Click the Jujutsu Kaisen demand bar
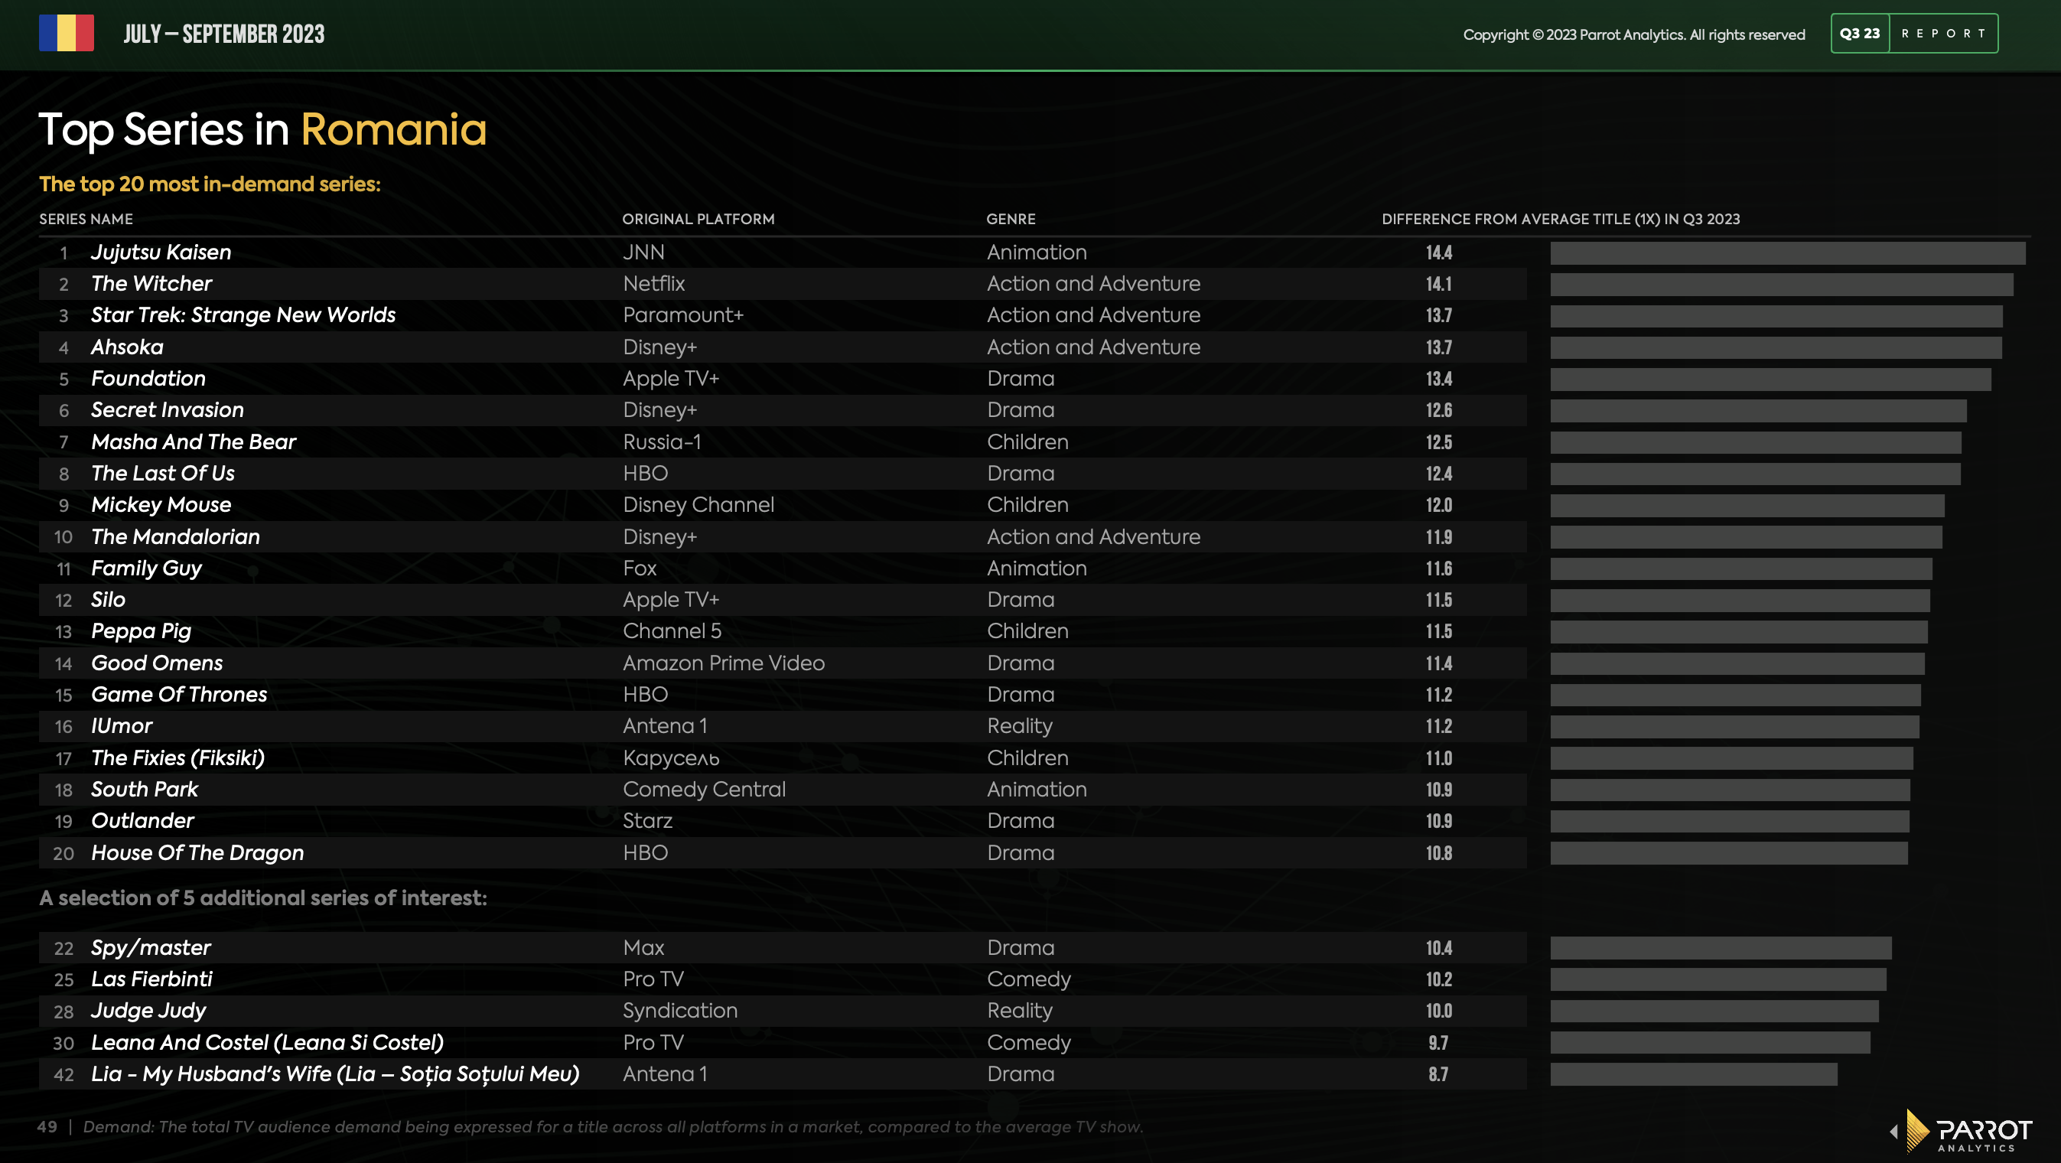Image resolution: width=2061 pixels, height=1163 pixels. pos(1787,253)
